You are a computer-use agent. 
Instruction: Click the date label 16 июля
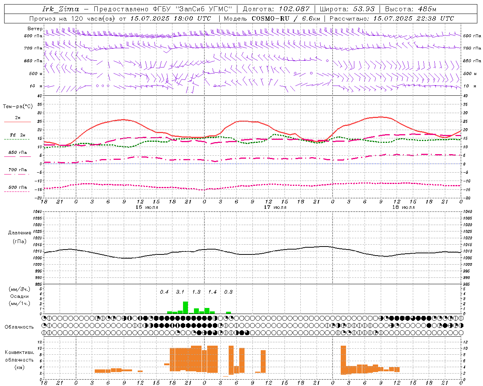click(x=147, y=207)
